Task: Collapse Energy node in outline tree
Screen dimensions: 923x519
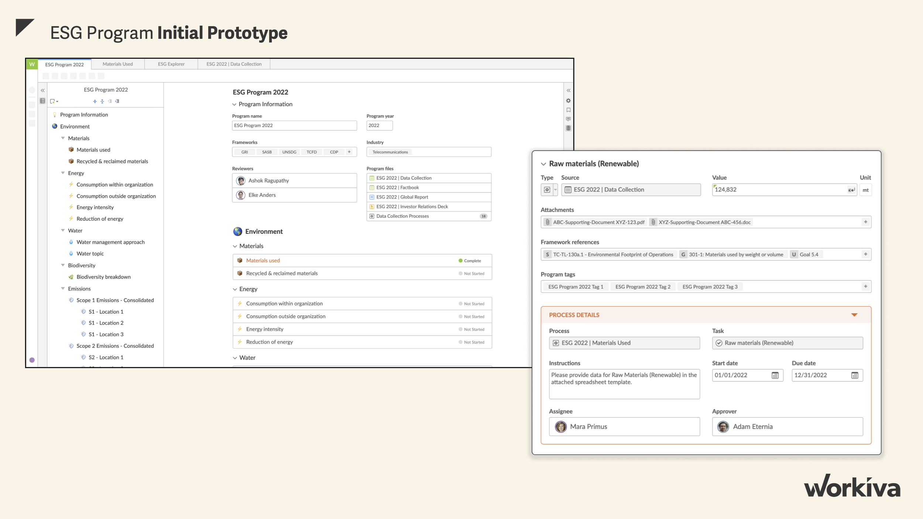Action: (x=63, y=173)
